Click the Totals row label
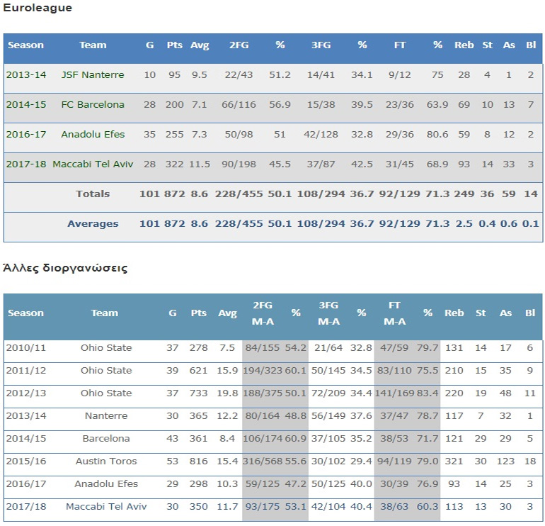 click(93, 194)
